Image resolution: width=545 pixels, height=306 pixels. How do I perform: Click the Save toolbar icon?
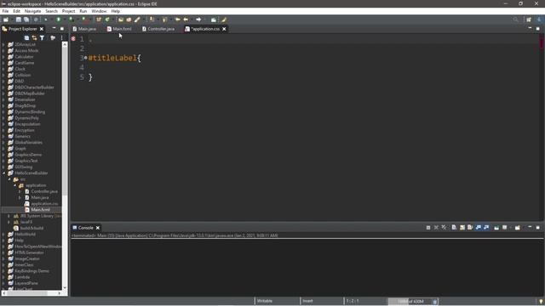19,20
